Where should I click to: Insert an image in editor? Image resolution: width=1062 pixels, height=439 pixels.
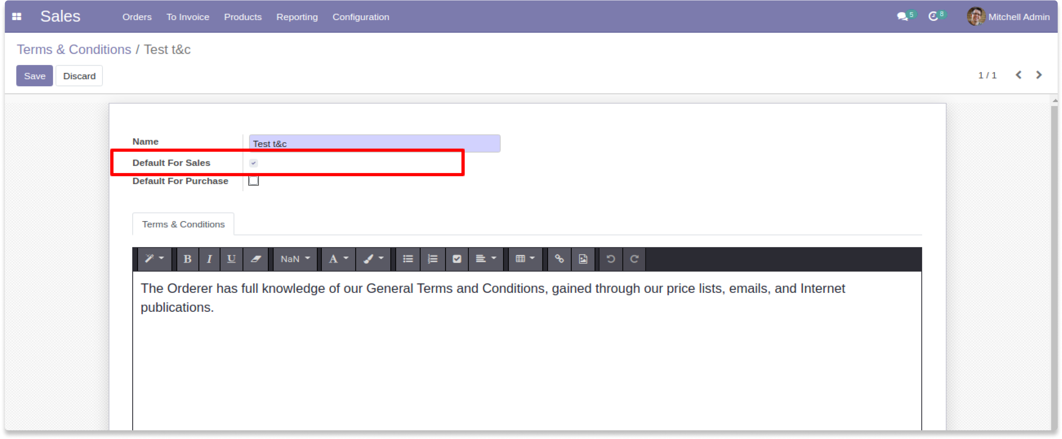click(583, 259)
